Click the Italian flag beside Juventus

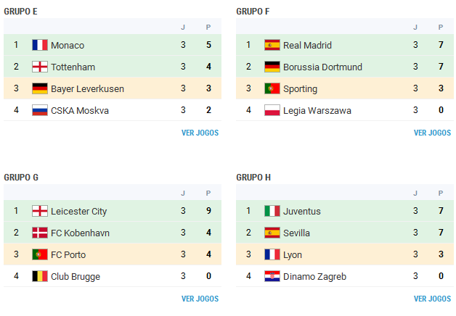click(x=272, y=211)
